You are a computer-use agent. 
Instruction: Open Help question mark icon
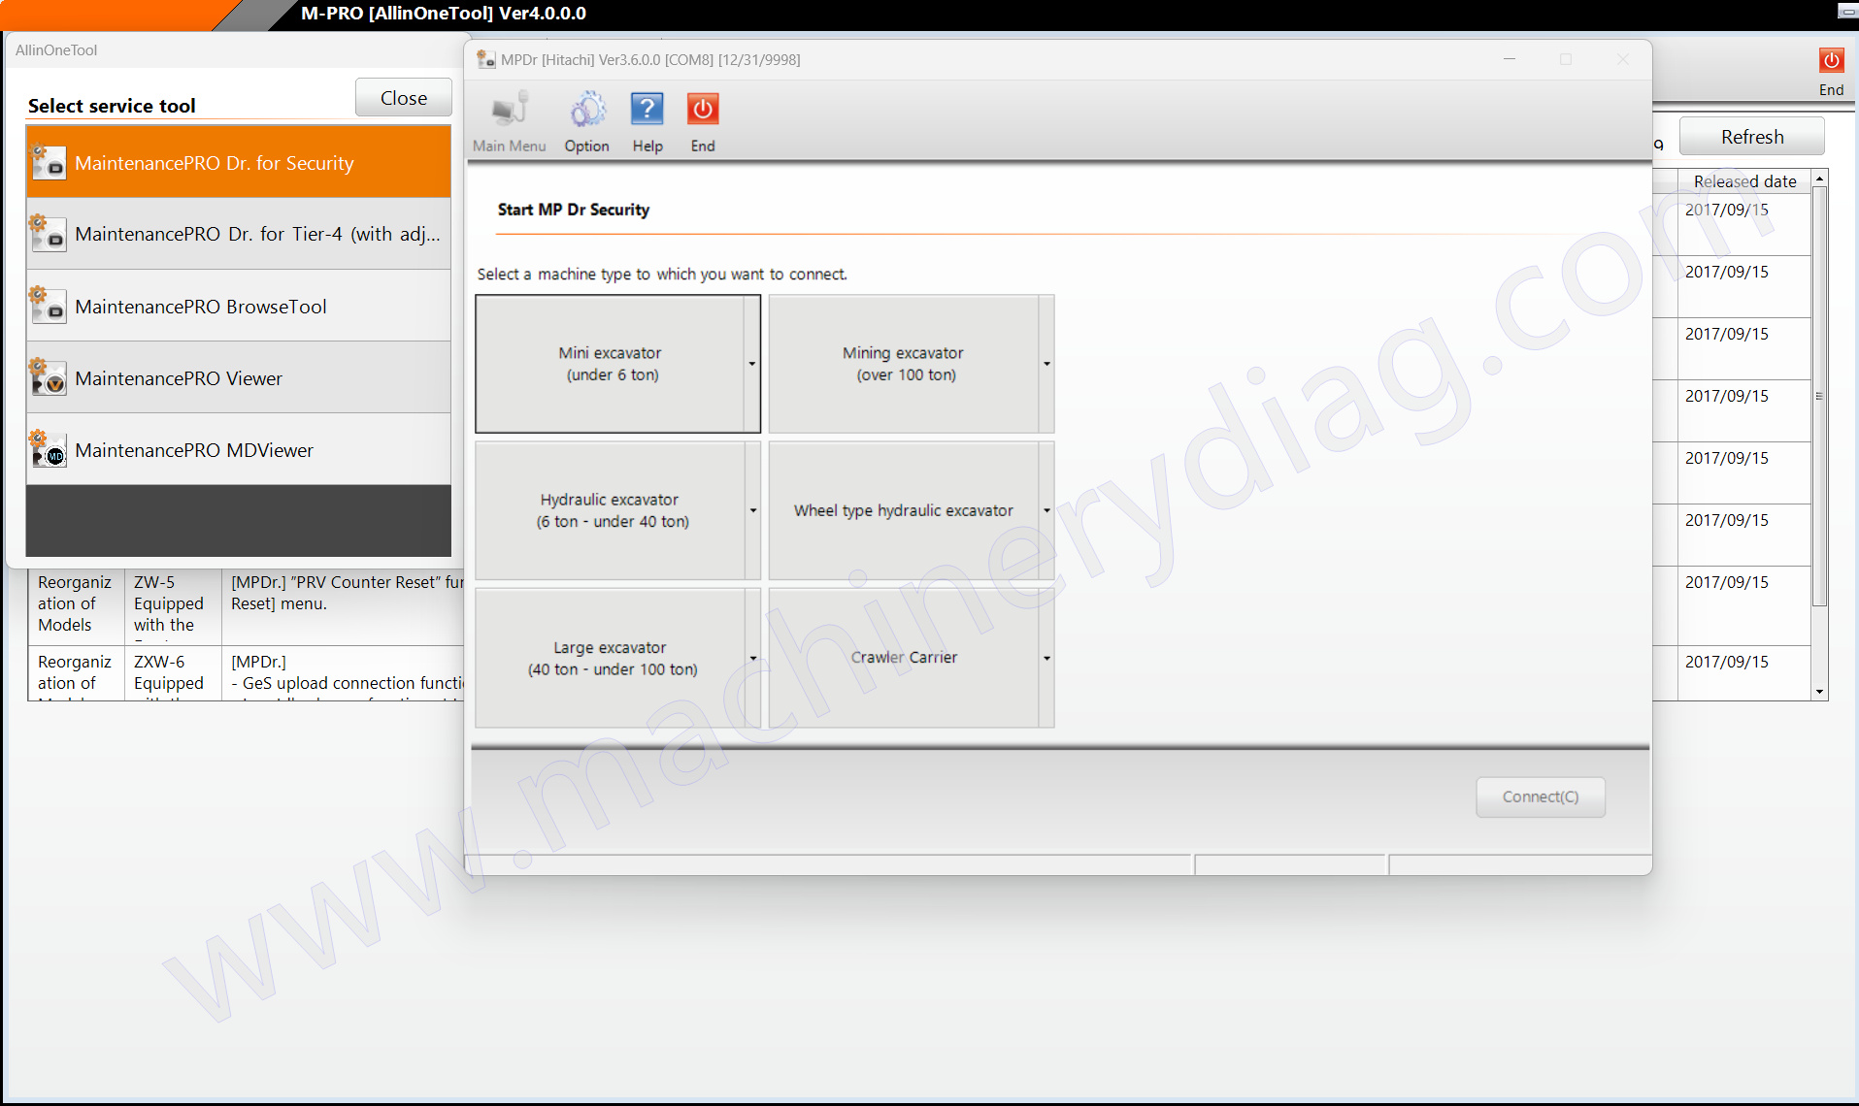pos(647,110)
